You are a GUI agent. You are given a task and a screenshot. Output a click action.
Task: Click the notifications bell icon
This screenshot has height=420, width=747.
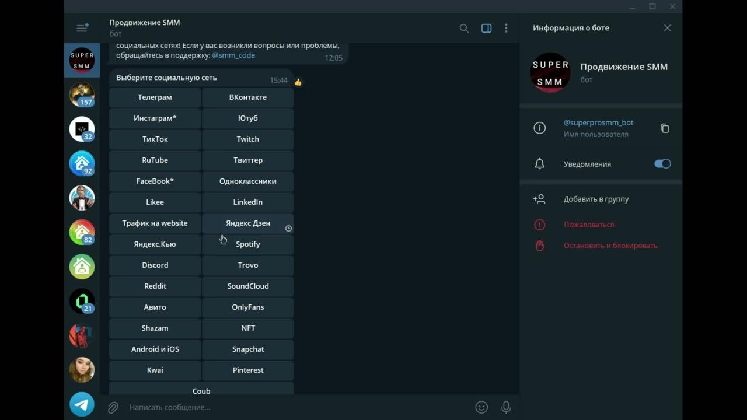tap(540, 164)
